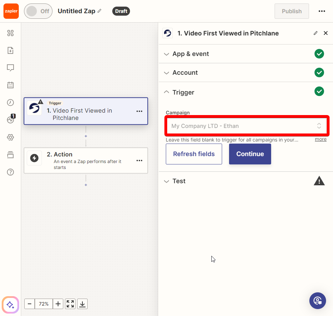
Task: Open the support chat bubble button
Action: coord(317,301)
